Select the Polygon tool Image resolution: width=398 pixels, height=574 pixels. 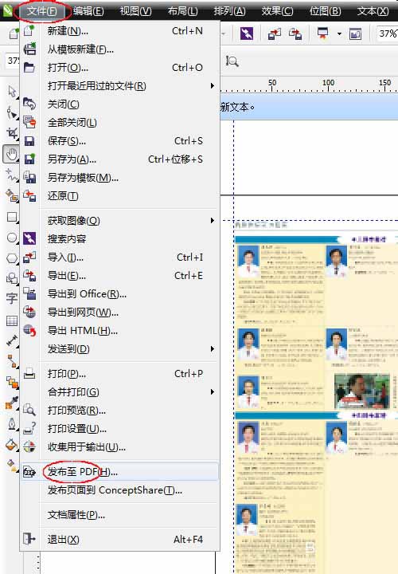(x=12, y=258)
